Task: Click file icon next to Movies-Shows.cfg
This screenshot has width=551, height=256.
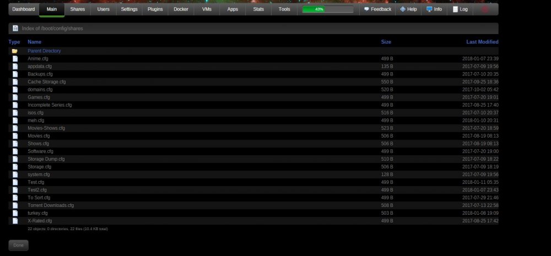Action: 15,128
